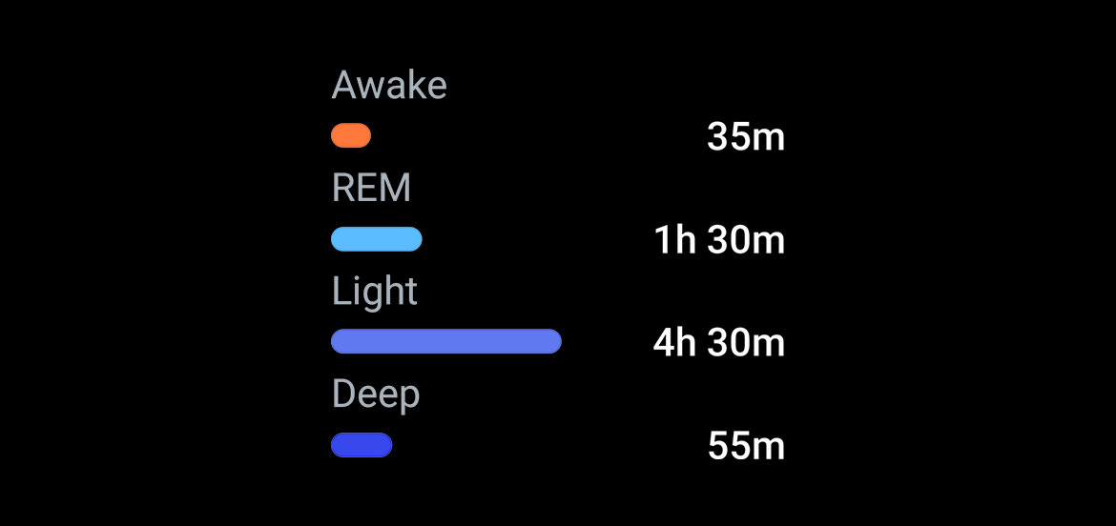Image resolution: width=1116 pixels, height=526 pixels.
Task: Click the 4h 30m Light duration
Action: [719, 343]
